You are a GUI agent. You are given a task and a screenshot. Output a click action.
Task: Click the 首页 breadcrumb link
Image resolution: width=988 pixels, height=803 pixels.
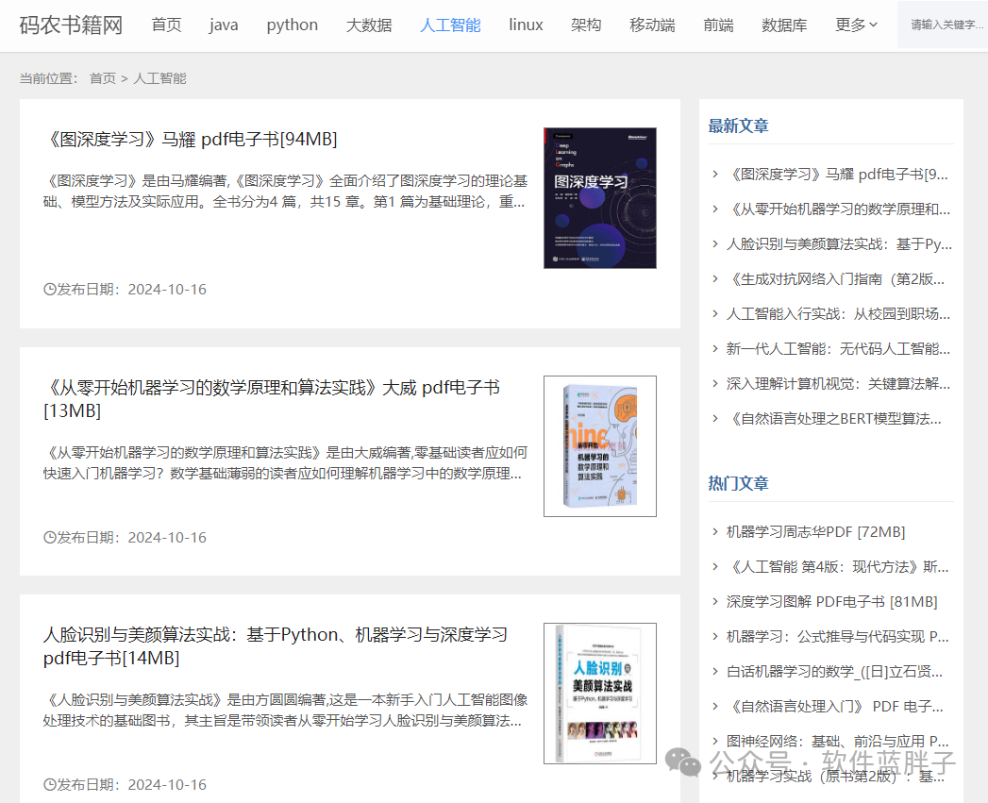coord(103,78)
